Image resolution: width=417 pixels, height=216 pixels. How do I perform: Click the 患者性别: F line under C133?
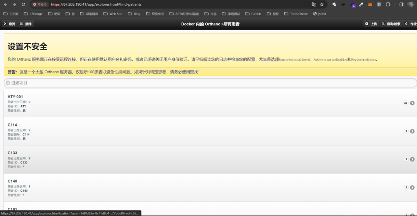pos(16,167)
